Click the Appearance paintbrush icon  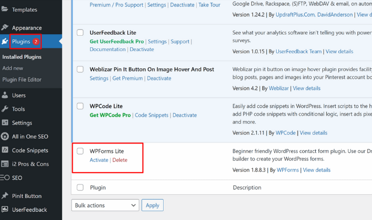point(5,28)
